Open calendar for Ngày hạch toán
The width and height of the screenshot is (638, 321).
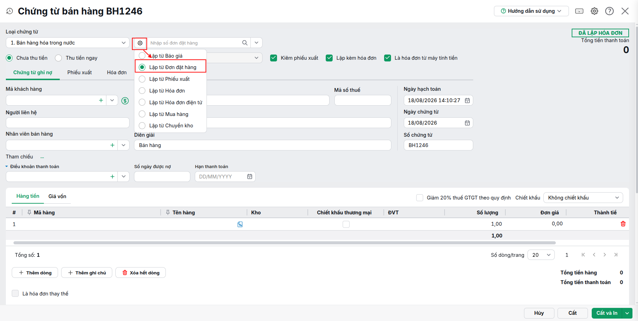[x=467, y=100]
